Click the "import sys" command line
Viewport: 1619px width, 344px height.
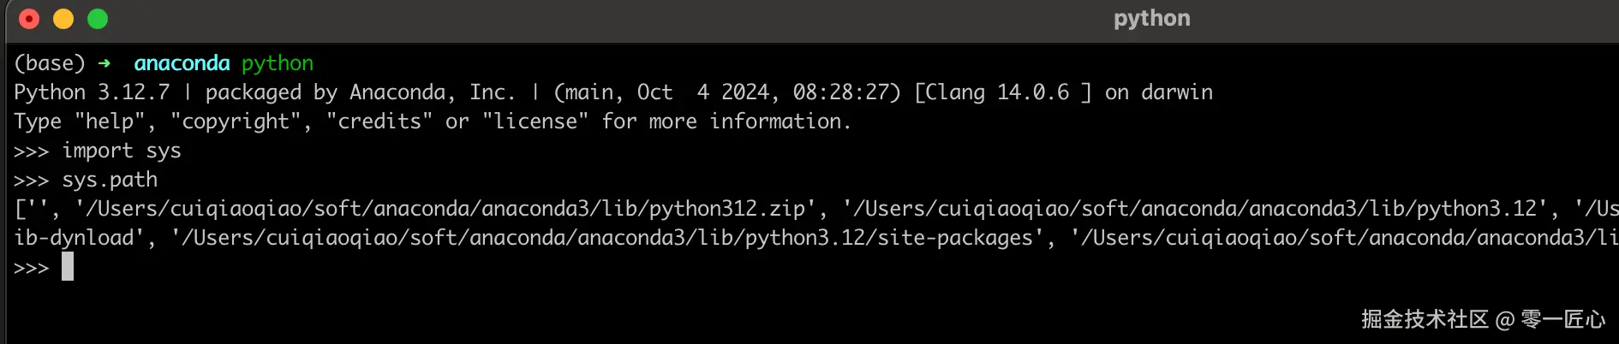122,151
